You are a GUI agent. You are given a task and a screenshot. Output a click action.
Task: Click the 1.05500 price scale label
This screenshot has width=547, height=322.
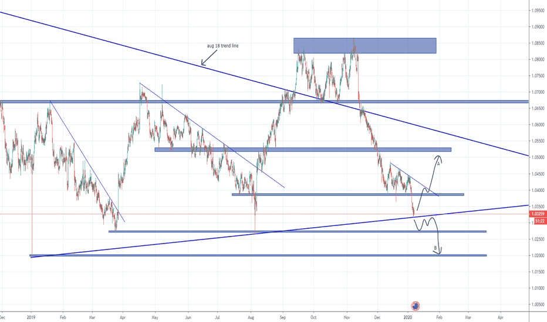coord(538,141)
